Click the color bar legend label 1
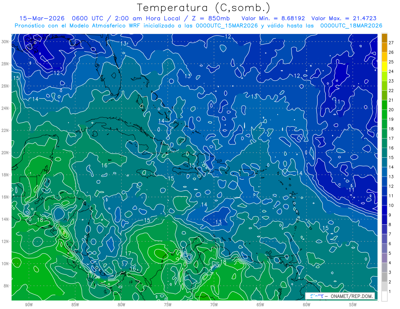The height and width of the screenshot is (309, 400). click(390, 292)
